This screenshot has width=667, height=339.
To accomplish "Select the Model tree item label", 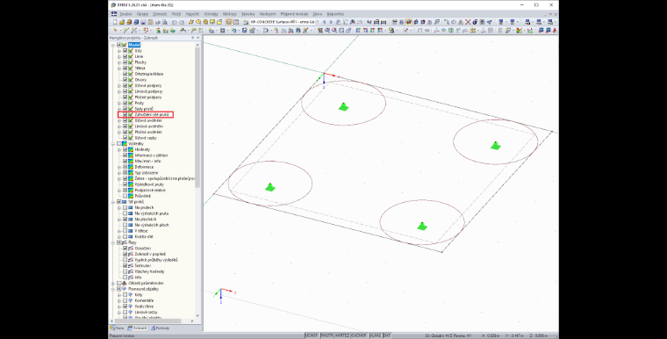I will click(134, 45).
